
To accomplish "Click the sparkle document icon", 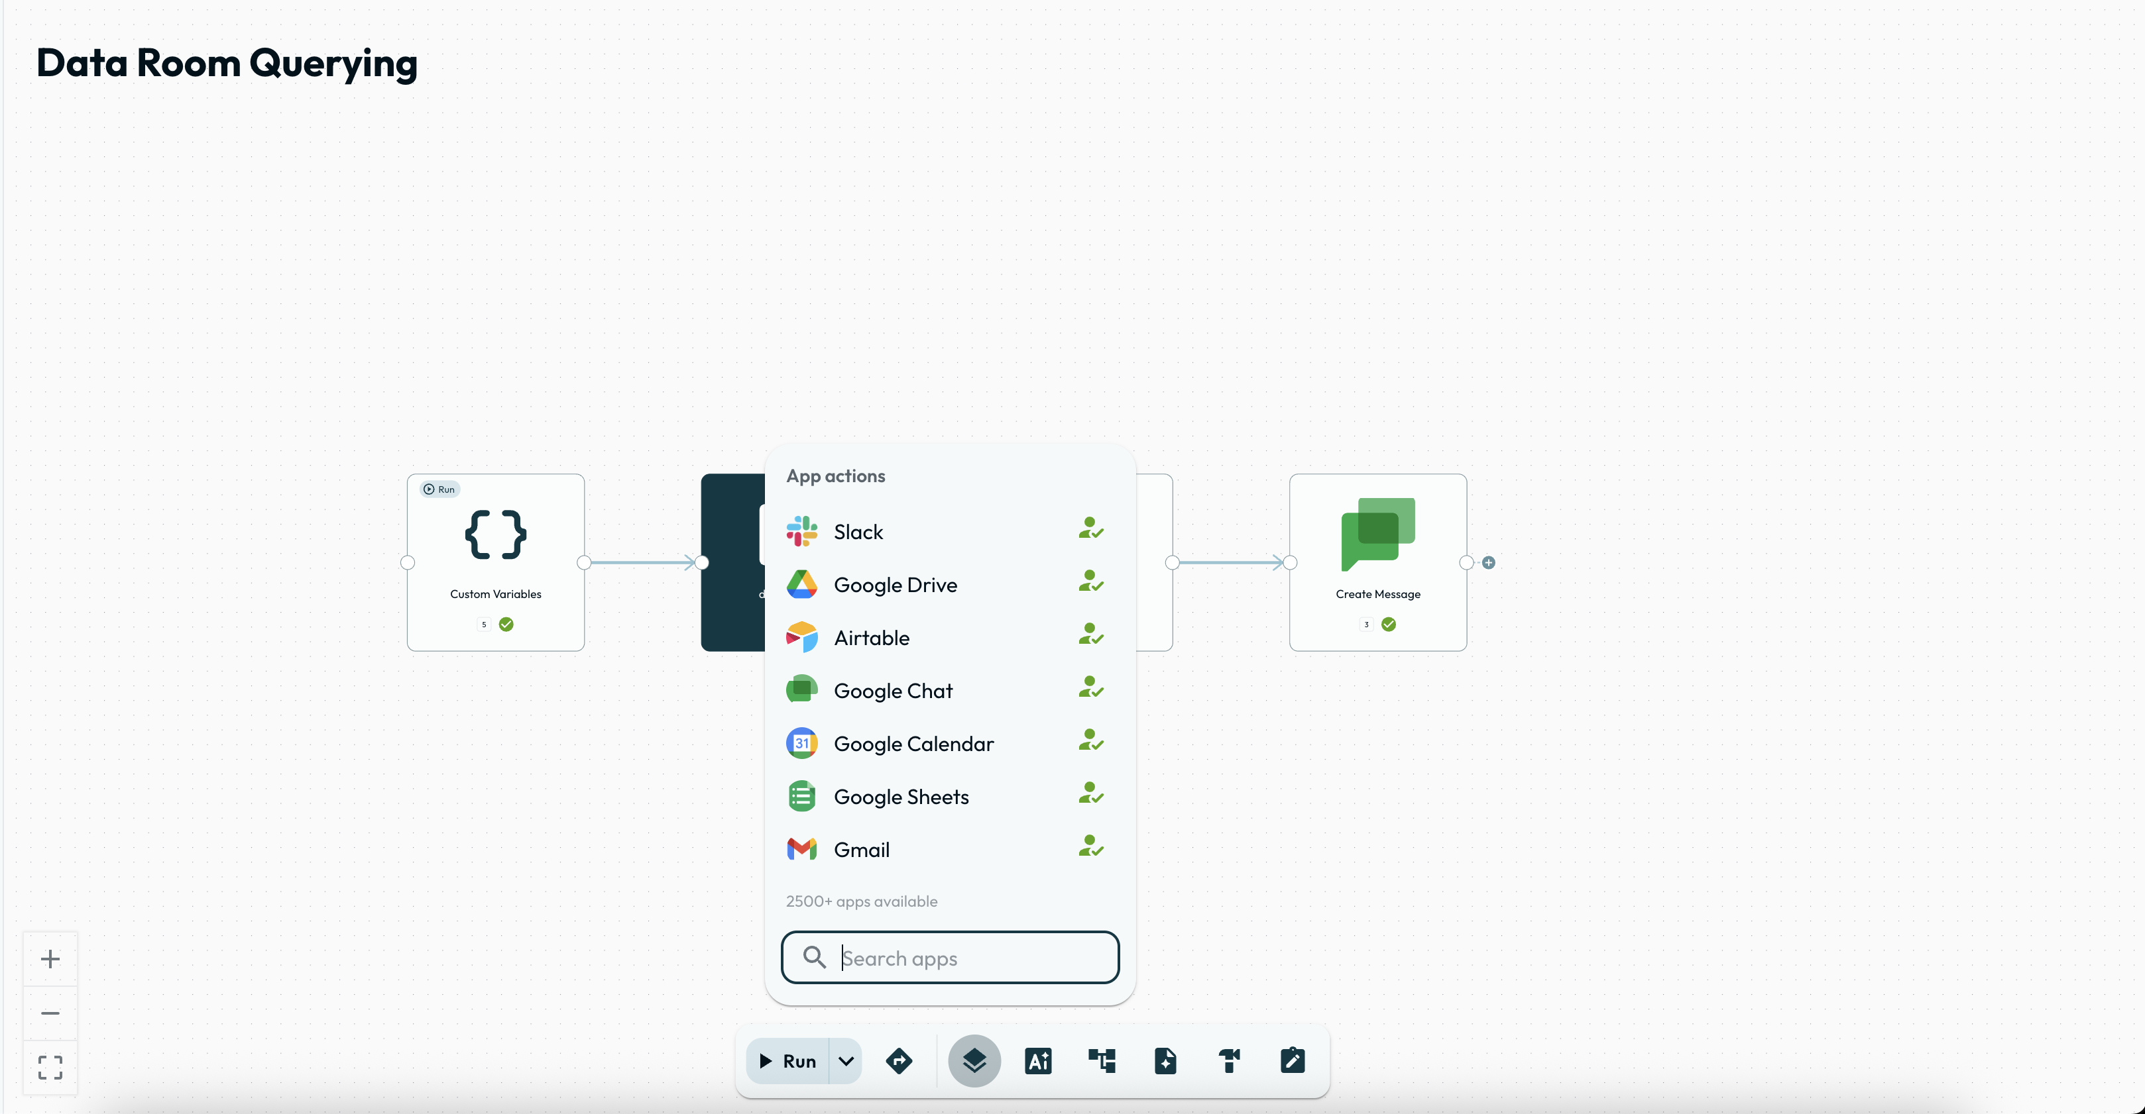I will click(1165, 1061).
